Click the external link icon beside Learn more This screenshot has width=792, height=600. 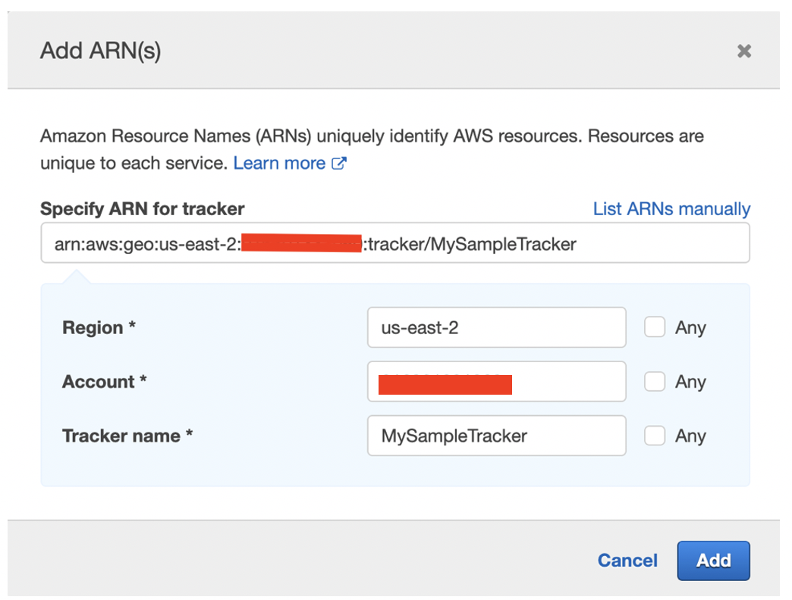pyautogui.click(x=339, y=164)
